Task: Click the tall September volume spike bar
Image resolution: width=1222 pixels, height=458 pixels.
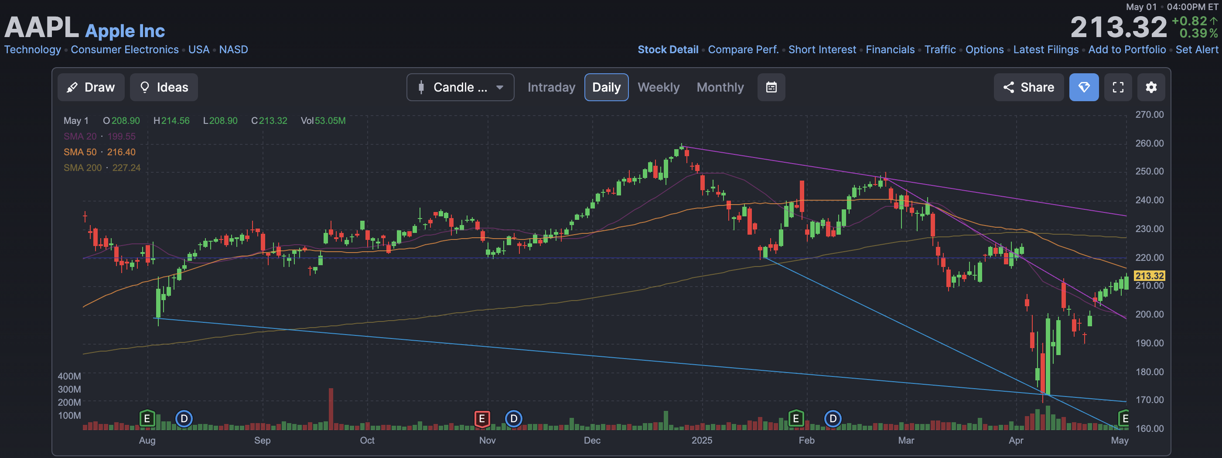Action: pos(331,409)
